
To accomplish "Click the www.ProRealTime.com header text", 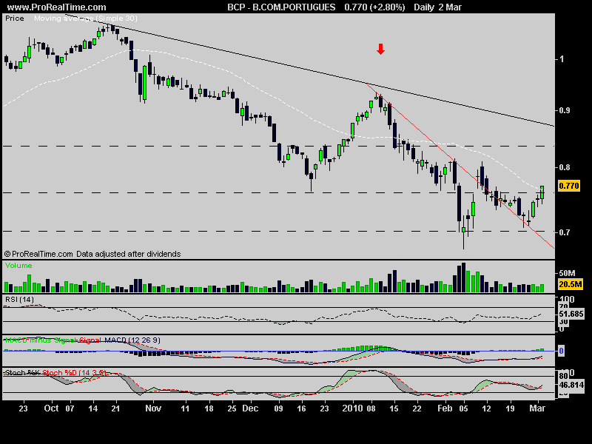I will [57, 7].
